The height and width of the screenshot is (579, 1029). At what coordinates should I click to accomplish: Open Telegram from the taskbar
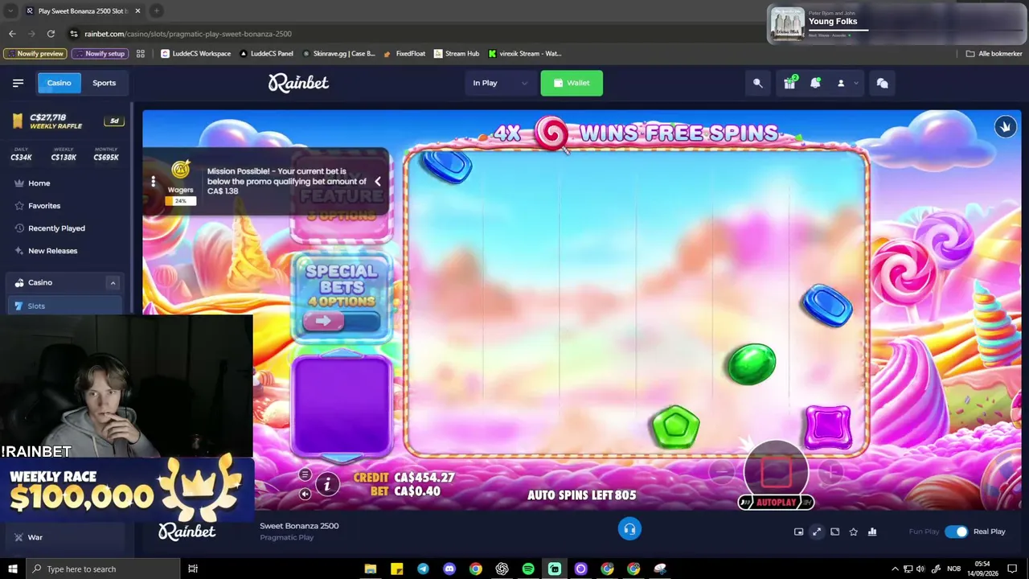pos(423,569)
